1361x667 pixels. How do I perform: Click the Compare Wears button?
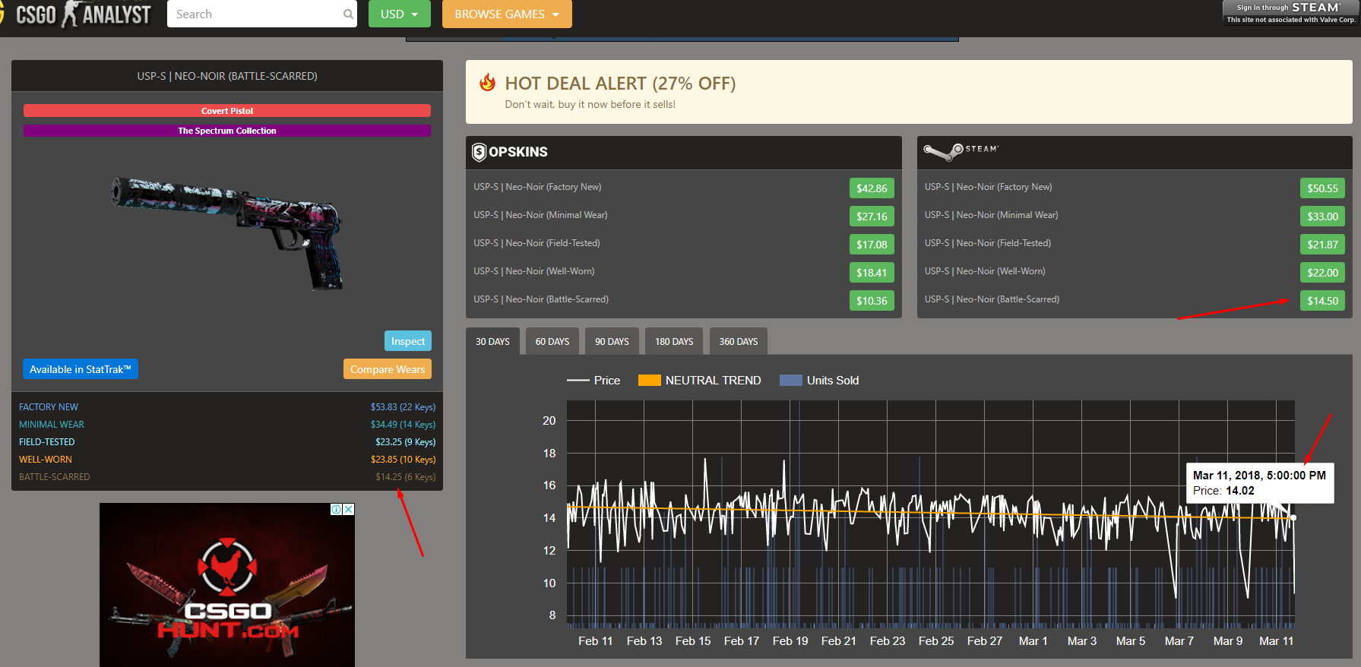coord(388,369)
